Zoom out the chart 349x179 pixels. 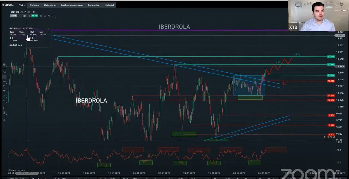45,16
